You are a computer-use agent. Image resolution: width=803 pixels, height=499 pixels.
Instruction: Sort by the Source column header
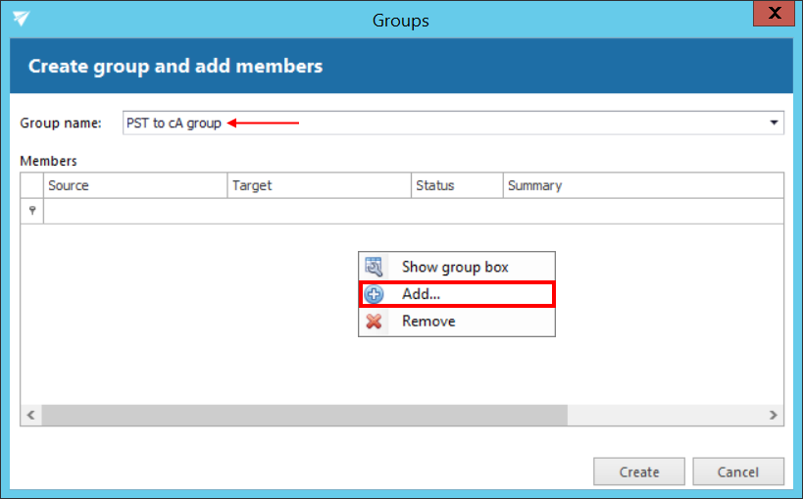135,185
